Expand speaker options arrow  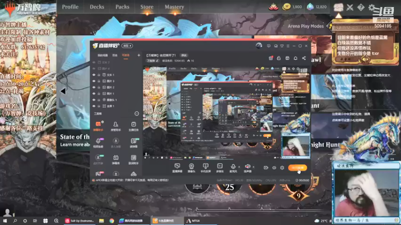click(x=254, y=167)
